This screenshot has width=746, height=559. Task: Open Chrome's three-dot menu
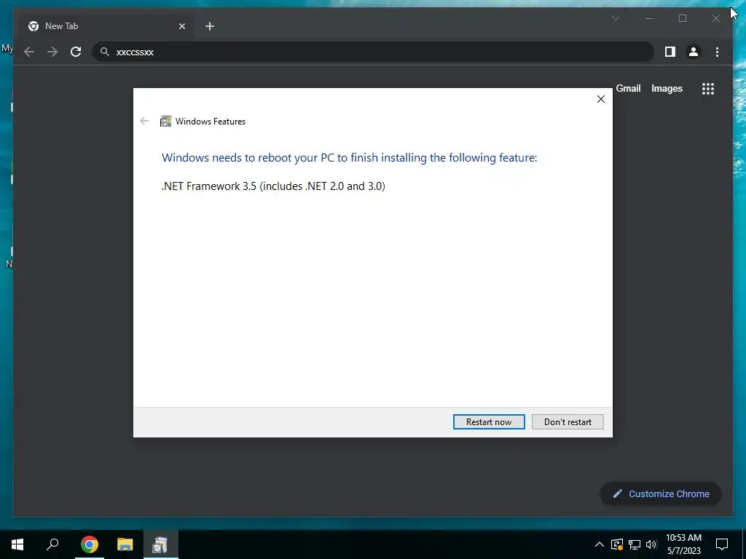[717, 52]
